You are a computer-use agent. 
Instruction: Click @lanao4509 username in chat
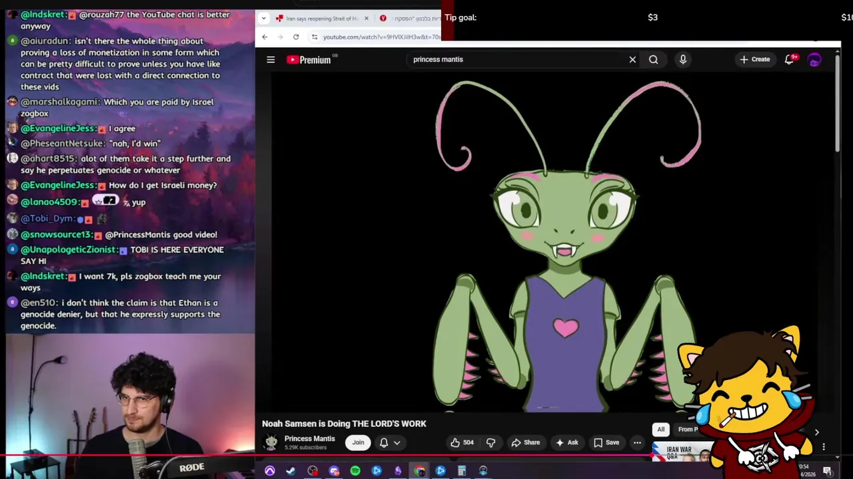click(x=49, y=202)
